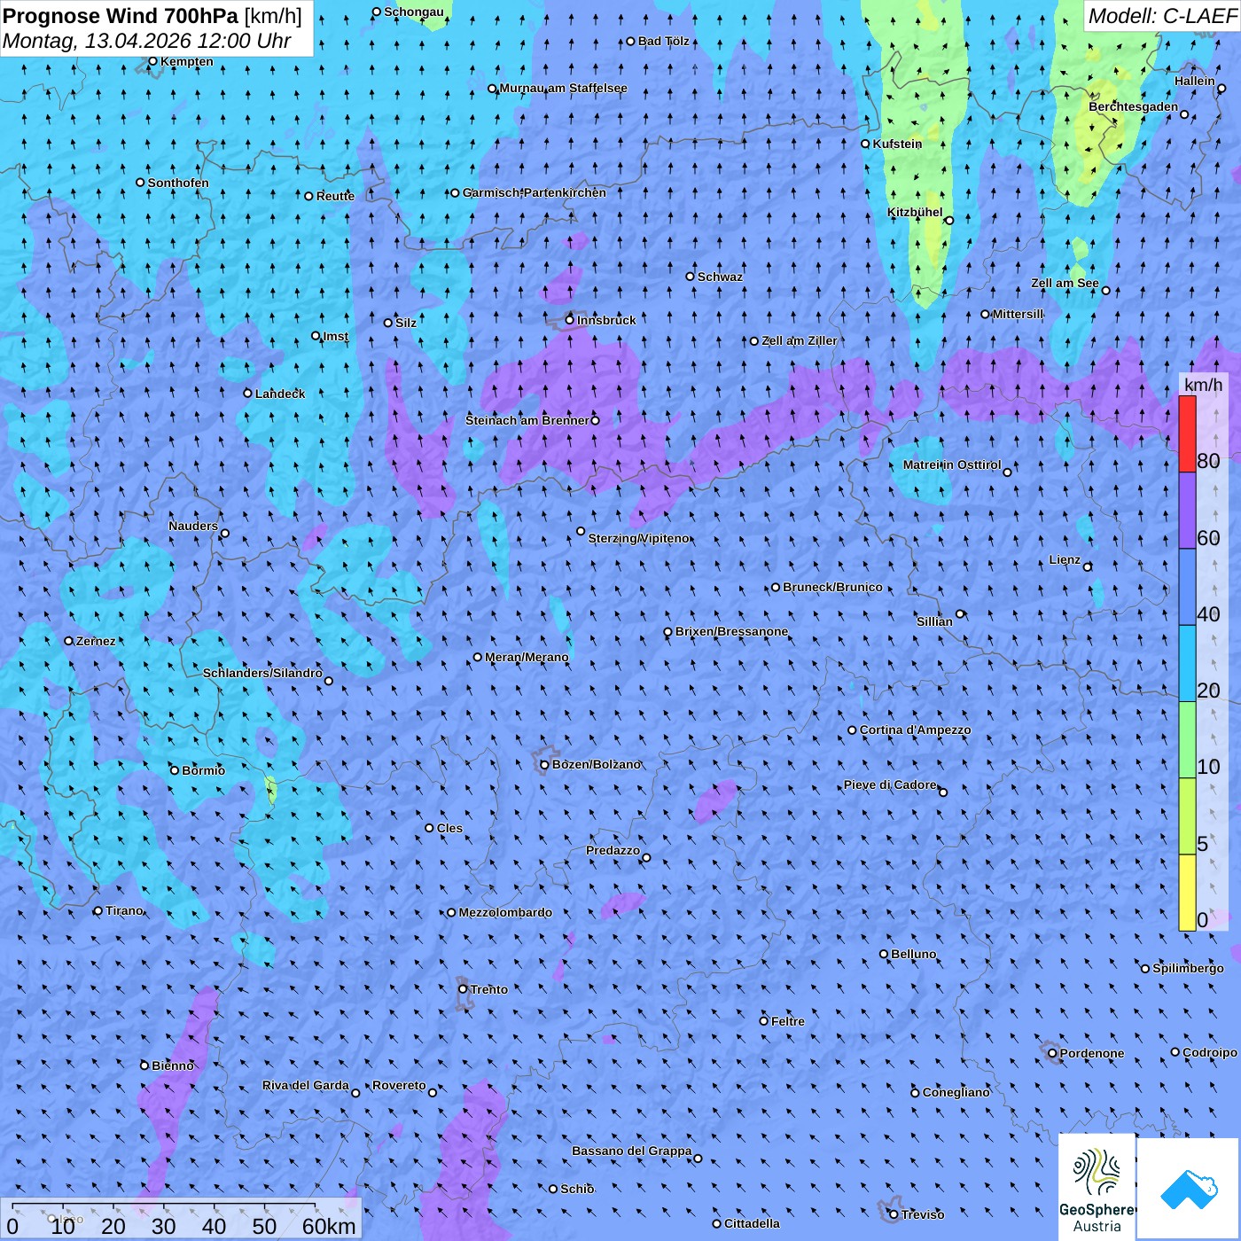
Task: Click the Predazzo city label
Action: [x=613, y=850]
